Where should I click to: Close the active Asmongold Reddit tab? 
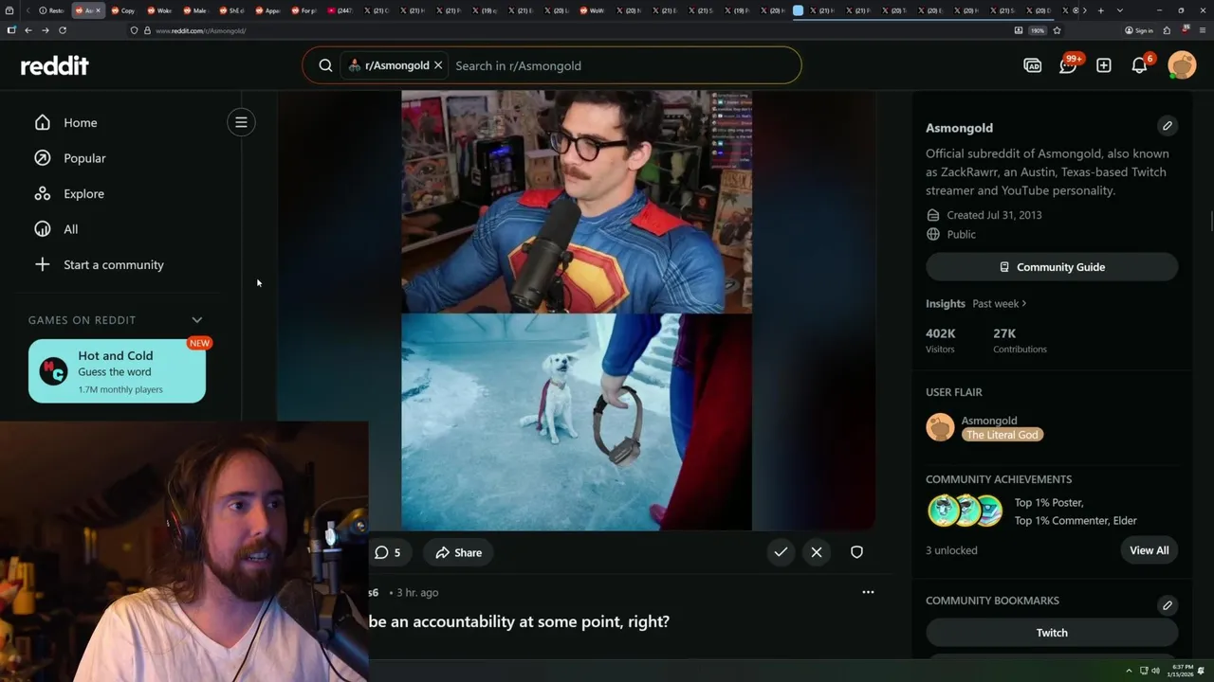[98, 10]
